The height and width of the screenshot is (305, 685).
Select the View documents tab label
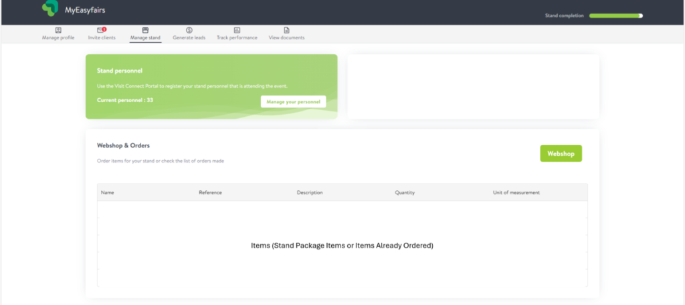[x=286, y=38]
